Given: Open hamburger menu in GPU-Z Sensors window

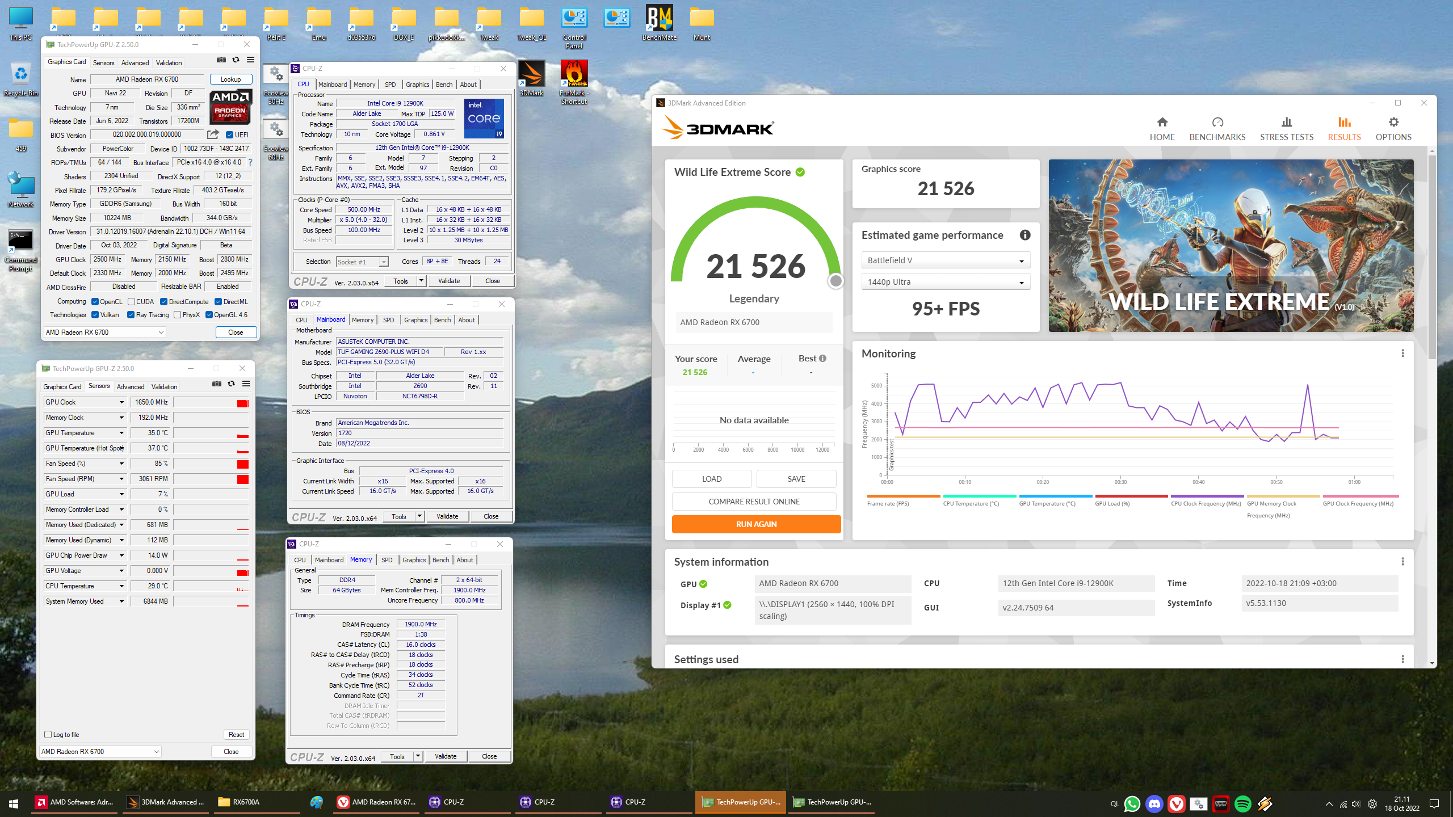Looking at the screenshot, I should pos(246,384).
